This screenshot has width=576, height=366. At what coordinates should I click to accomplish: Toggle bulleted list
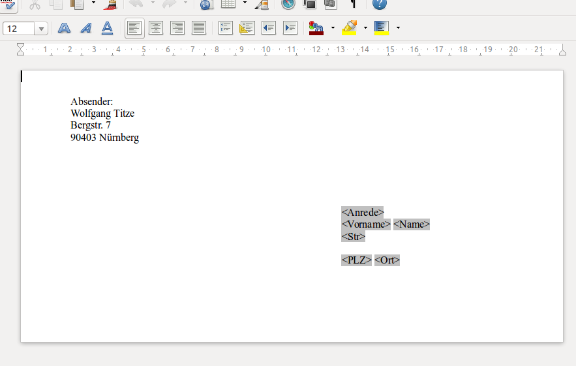pos(247,28)
